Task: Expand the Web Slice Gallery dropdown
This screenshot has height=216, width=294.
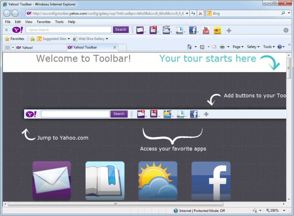Action: point(107,39)
